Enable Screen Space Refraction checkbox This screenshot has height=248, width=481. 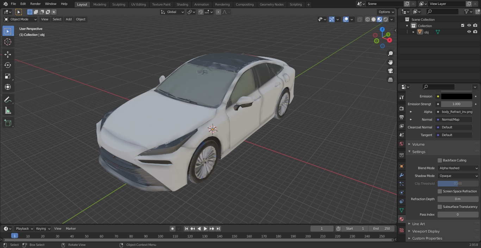440,191
